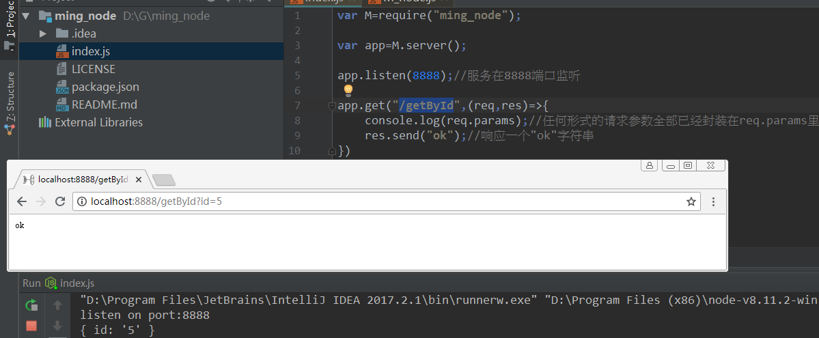Image resolution: width=819 pixels, height=338 pixels.
Task: Minimize the browser window
Action: pos(670,166)
